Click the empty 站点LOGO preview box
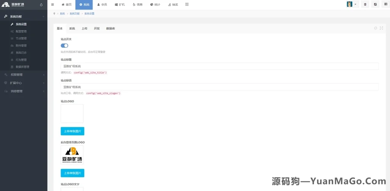 [72, 114]
